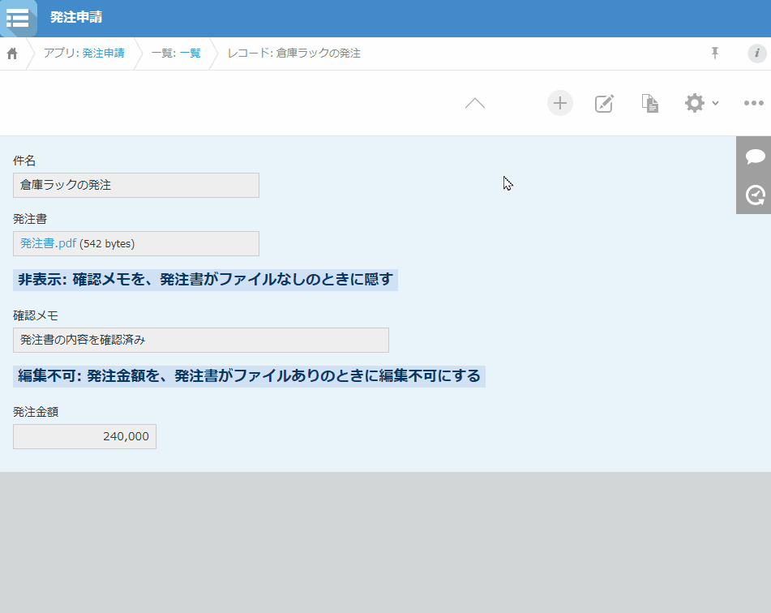Select the 発注書 field label
771x613 pixels.
29,219
